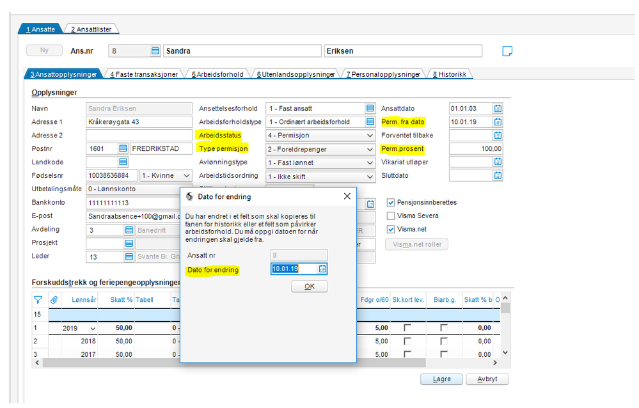Click the empty Adresse 2 field
The width and height of the screenshot is (639, 408).
coord(139,136)
